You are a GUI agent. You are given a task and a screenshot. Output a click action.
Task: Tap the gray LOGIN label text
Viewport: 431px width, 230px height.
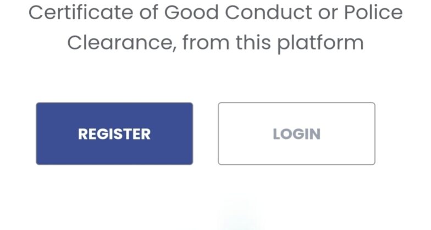(x=296, y=134)
